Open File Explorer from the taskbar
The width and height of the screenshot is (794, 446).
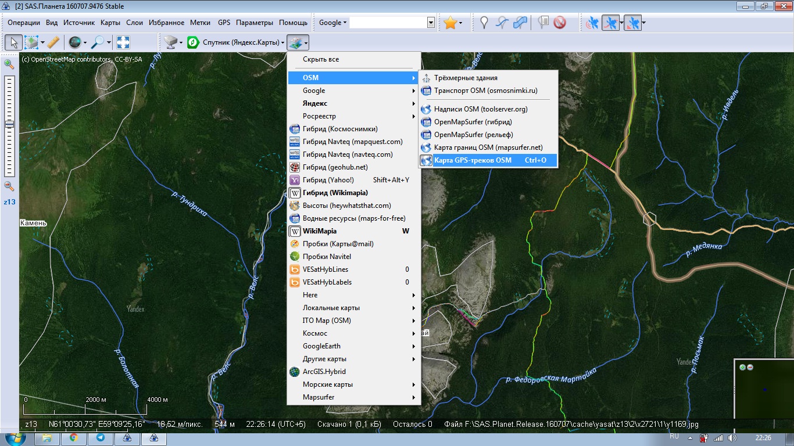click(47, 438)
